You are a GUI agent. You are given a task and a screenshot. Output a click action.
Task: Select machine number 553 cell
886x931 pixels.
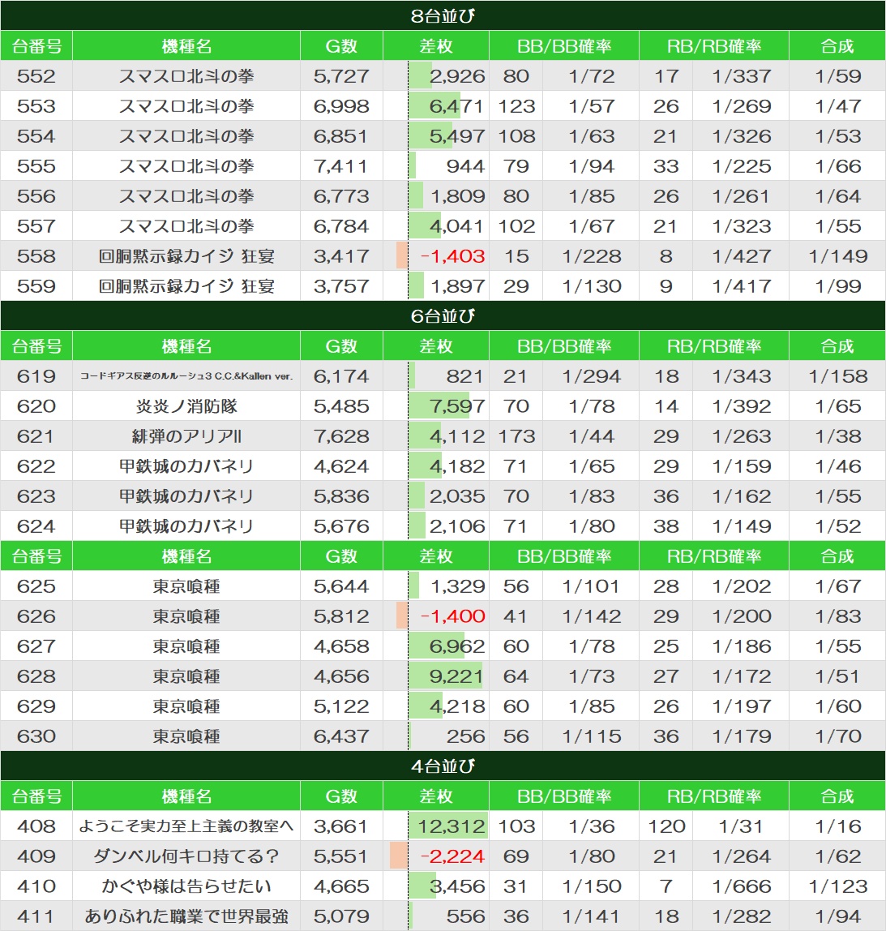(36, 105)
